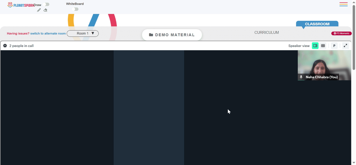356x165 pixels.
Task: Switch to the Curriculum tab
Action: pos(267,32)
